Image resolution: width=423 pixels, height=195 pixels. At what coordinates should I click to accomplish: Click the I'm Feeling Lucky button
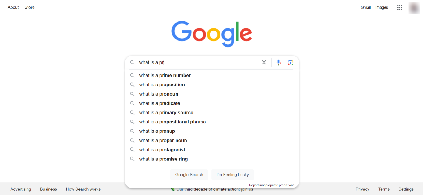click(x=232, y=174)
